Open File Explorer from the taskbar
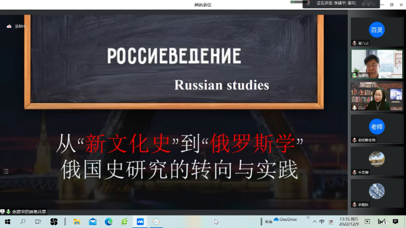 pos(77,222)
